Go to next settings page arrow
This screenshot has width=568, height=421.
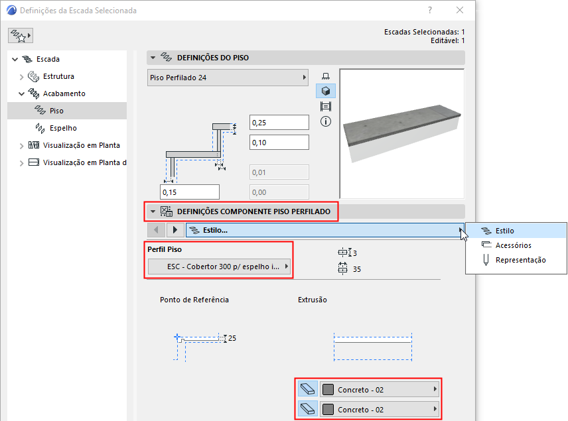[x=175, y=230]
